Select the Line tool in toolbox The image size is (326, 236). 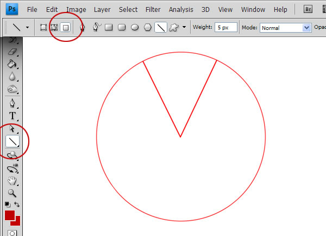point(12,141)
